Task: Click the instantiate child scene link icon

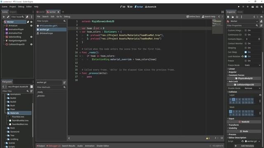Action: point(8,17)
